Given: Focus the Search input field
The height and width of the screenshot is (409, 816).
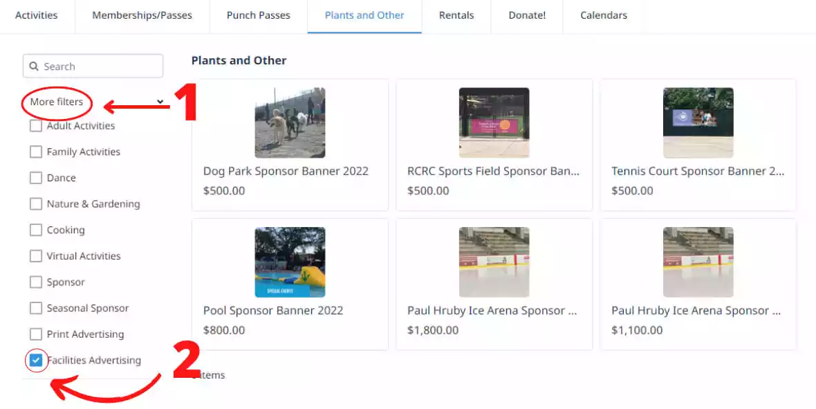Looking at the screenshot, I should coord(93,66).
